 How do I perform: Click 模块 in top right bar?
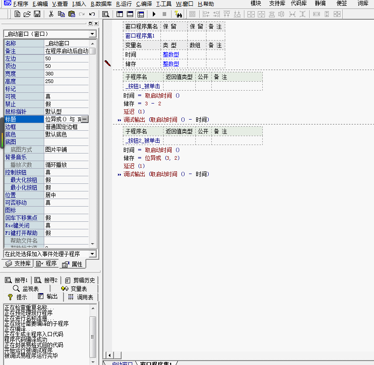[x=256, y=3]
